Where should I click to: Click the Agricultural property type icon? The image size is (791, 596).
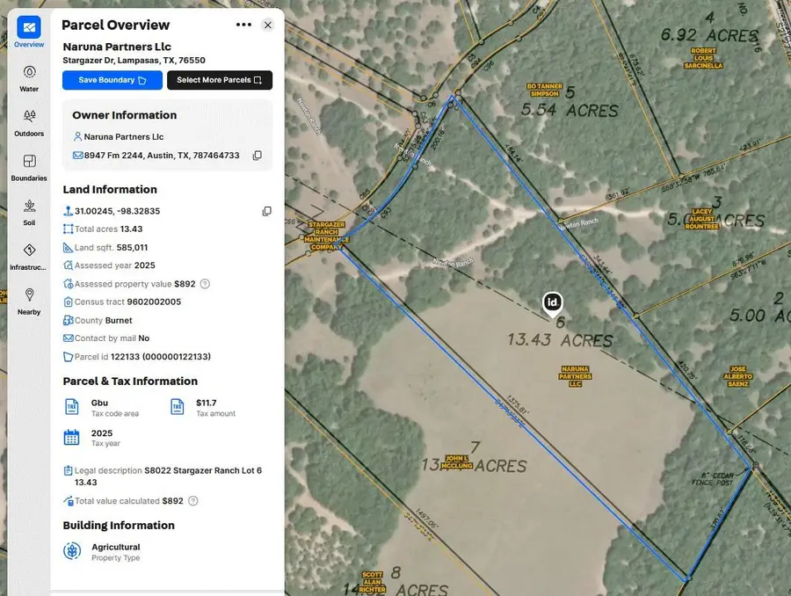pyautogui.click(x=71, y=552)
